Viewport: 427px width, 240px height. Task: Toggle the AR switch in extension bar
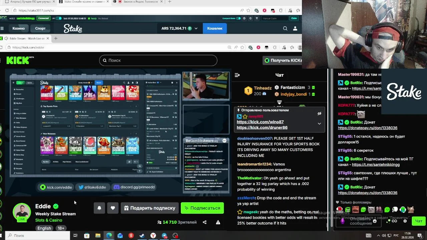point(59,18)
